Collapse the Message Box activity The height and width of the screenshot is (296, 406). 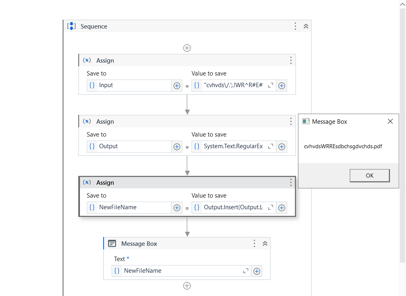click(265, 243)
